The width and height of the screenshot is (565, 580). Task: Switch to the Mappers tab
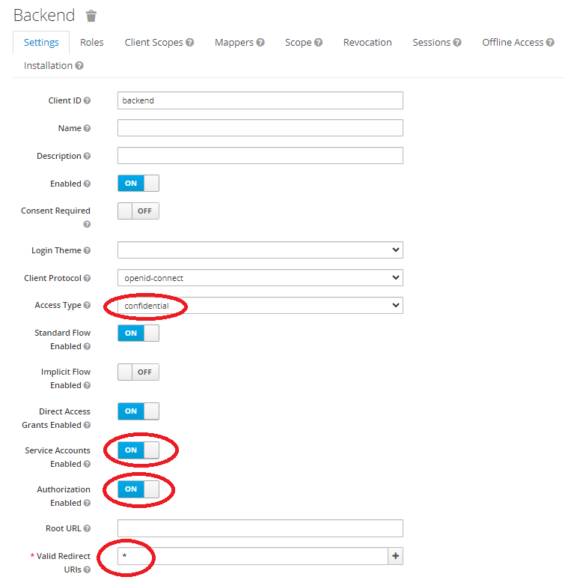pyautogui.click(x=234, y=43)
